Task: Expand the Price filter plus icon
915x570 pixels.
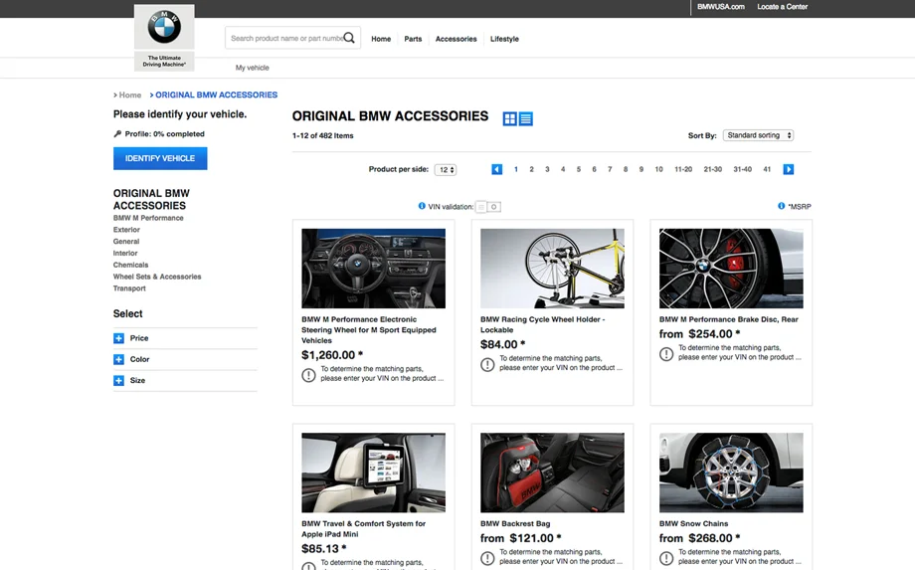Action: (x=118, y=338)
